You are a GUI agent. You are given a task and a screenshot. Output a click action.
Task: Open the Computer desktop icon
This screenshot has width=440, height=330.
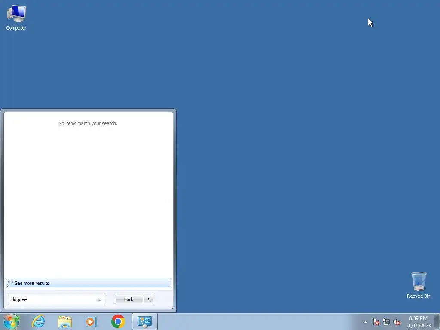tap(16, 18)
